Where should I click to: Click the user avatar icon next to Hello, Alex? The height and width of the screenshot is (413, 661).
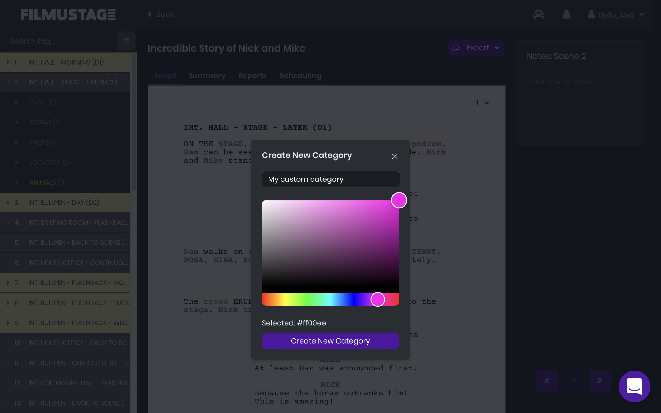point(592,14)
